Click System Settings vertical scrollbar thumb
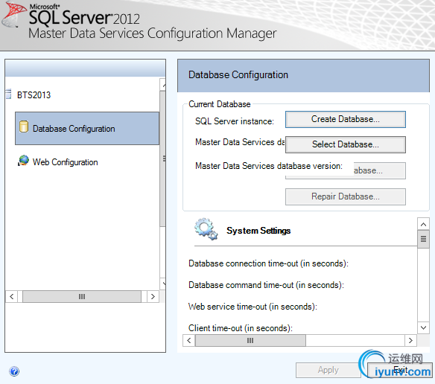435x384 pixels. click(423, 239)
